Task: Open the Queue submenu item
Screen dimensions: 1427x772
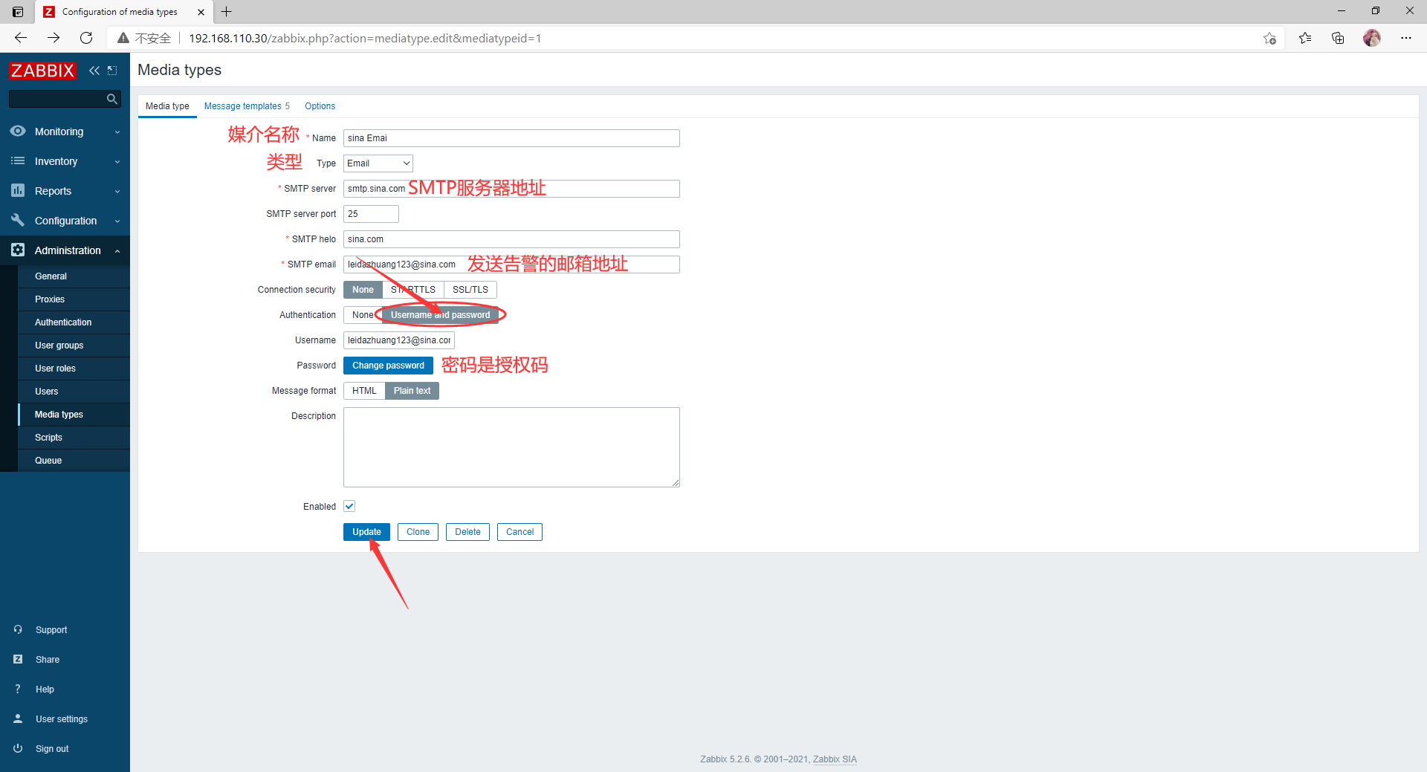Action: [74, 461]
